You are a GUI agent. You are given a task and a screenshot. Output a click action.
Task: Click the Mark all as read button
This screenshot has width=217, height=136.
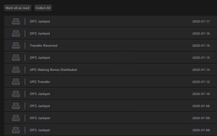click(x=17, y=8)
